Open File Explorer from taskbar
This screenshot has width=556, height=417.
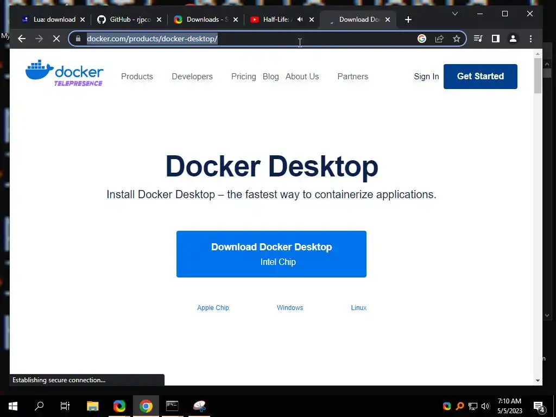[x=92, y=406]
